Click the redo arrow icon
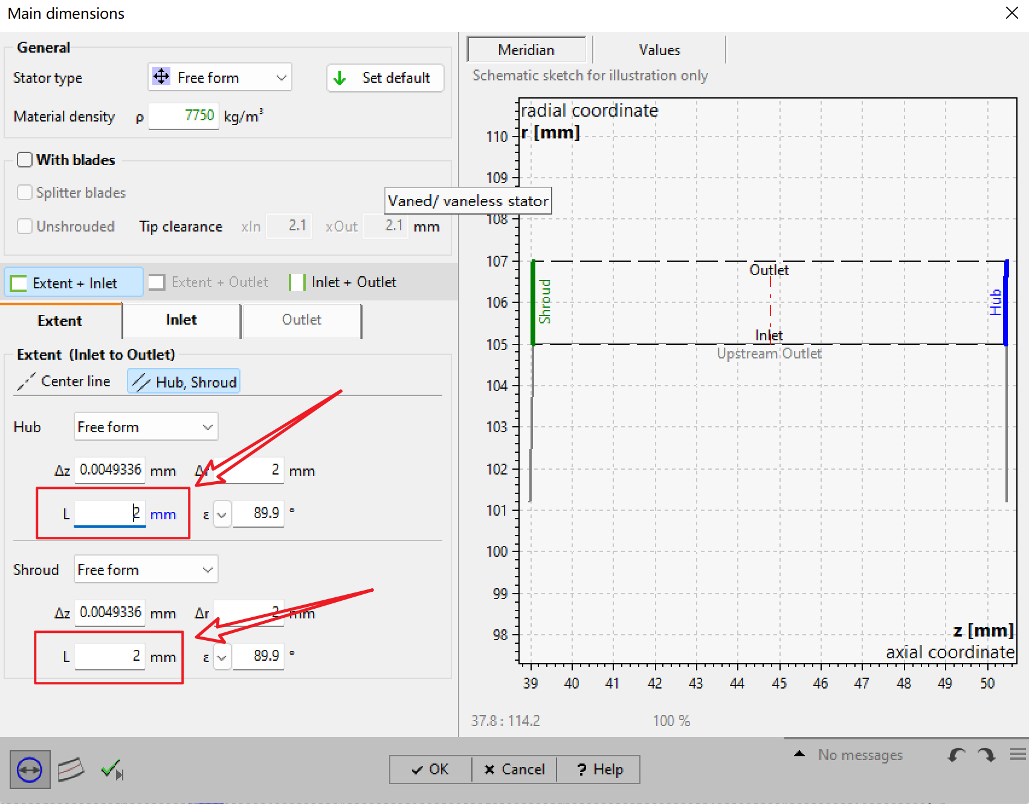 (986, 755)
